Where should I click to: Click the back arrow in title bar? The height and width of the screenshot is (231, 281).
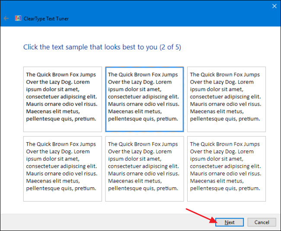6,19
